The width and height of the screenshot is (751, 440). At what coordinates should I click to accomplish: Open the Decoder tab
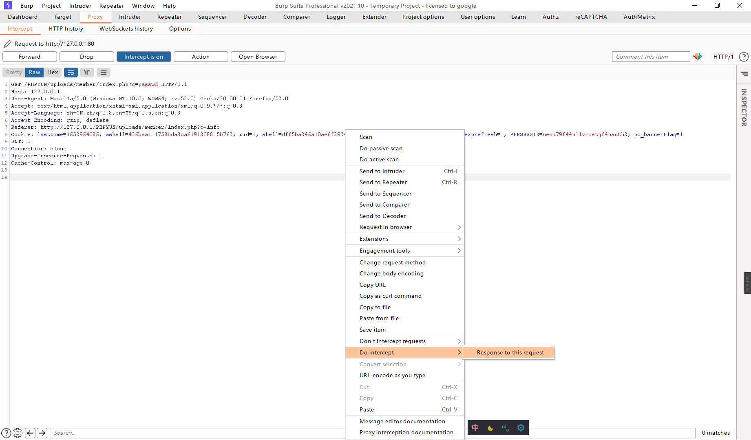pos(255,17)
